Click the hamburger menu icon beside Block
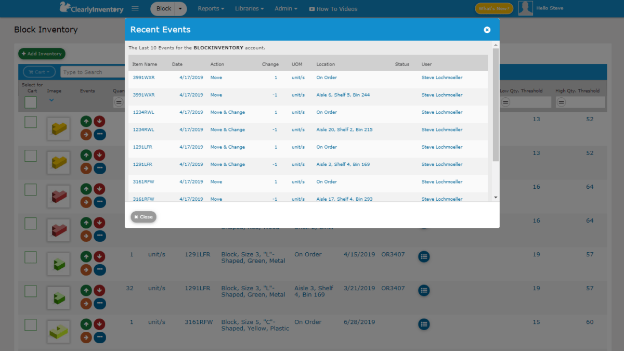This screenshot has height=351, width=624. (x=134, y=8)
